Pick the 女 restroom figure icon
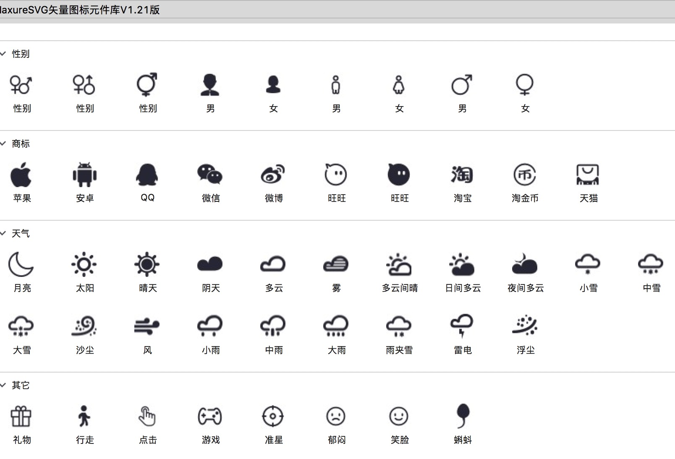This screenshot has width=675, height=459. point(399,85)
